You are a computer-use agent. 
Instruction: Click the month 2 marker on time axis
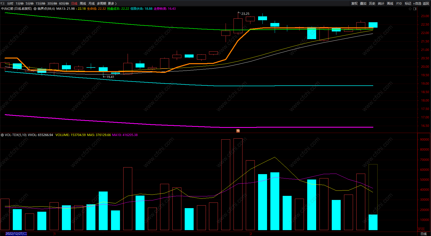click(251, 234)
